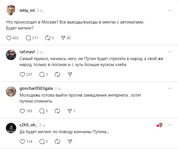
Task: Open the liked-by badge on c2h5_oh_ comment
Action: click(160, 125)
